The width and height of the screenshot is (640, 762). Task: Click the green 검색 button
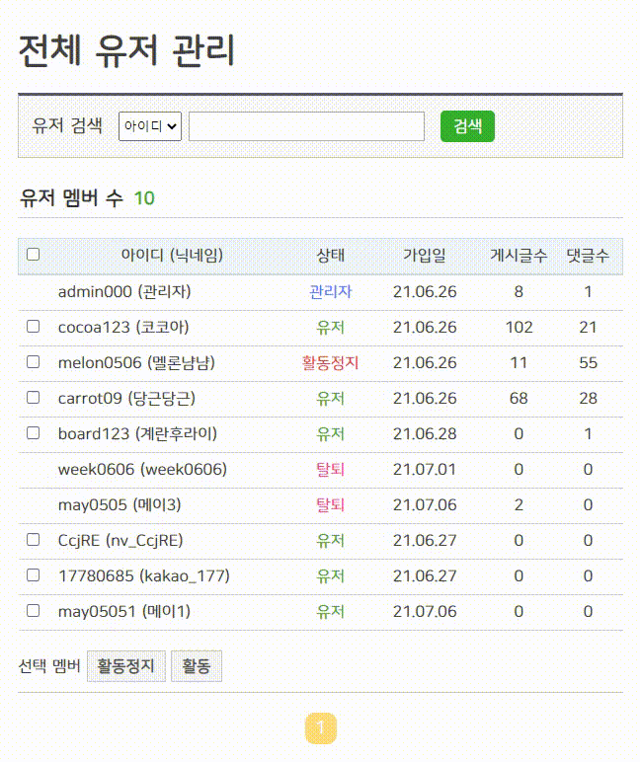click(x=467, y=126)
